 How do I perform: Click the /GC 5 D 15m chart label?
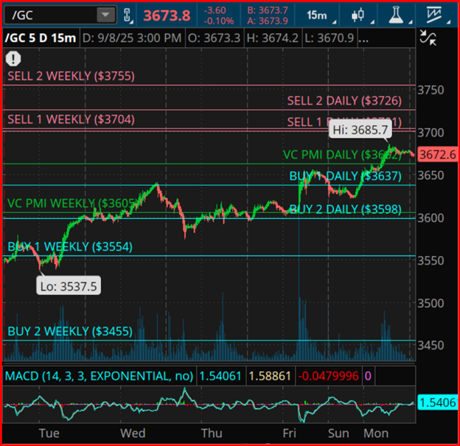click(41, 38)
